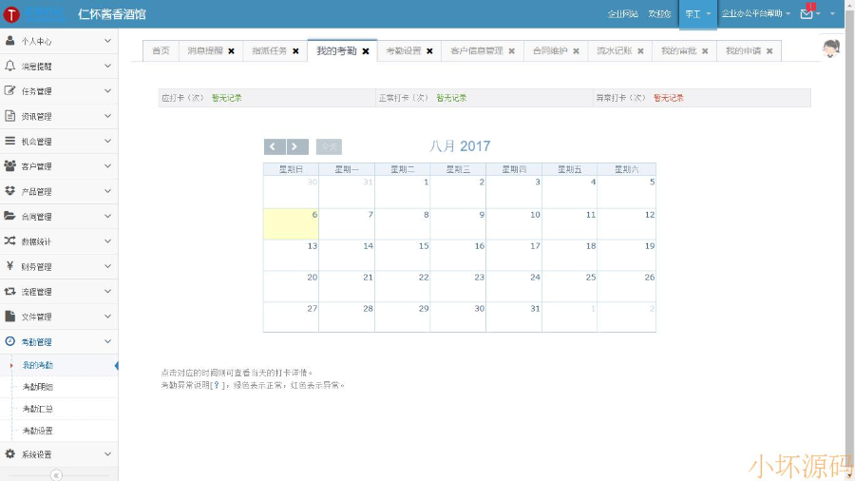
Task: Go to previous month in calendar
Action: [x=275, y=146]
